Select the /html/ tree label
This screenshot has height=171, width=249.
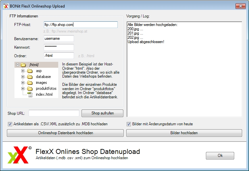click(x=34, y=65)
